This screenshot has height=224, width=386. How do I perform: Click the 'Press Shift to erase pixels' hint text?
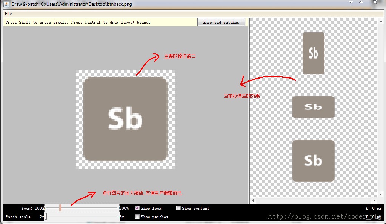(x=37, y=22)
